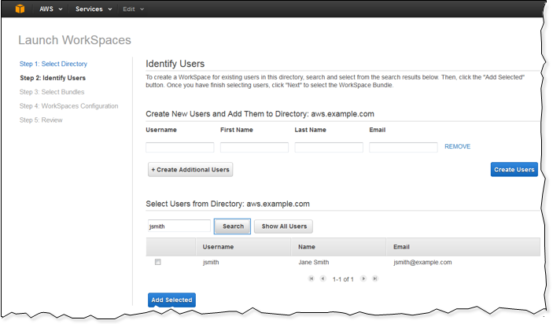
Task: Click the Jane Smith name cell
Action: 314,263
